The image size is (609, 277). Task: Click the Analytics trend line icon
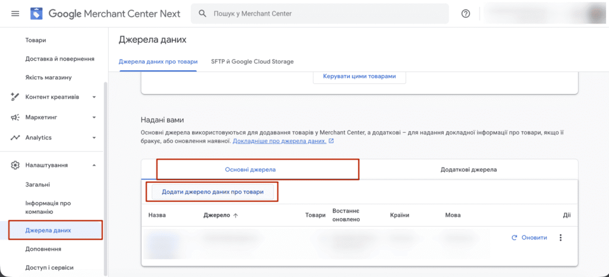15,138
